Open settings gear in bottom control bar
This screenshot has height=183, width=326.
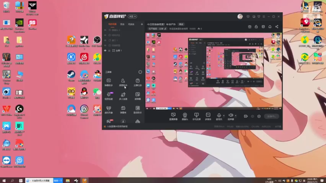(x=259, y=116)
